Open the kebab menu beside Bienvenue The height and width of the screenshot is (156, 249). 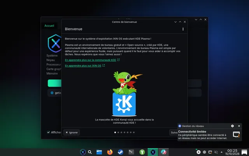click(183, 29)
